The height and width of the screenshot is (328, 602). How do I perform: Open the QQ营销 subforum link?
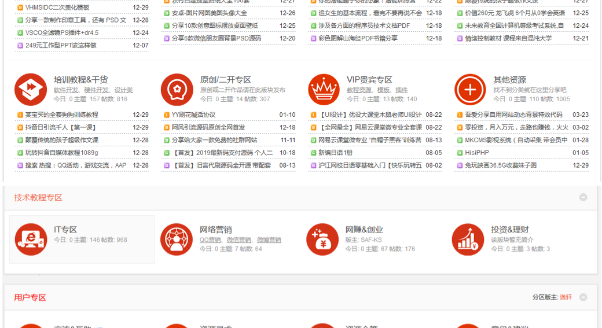(x=210, y=240)
